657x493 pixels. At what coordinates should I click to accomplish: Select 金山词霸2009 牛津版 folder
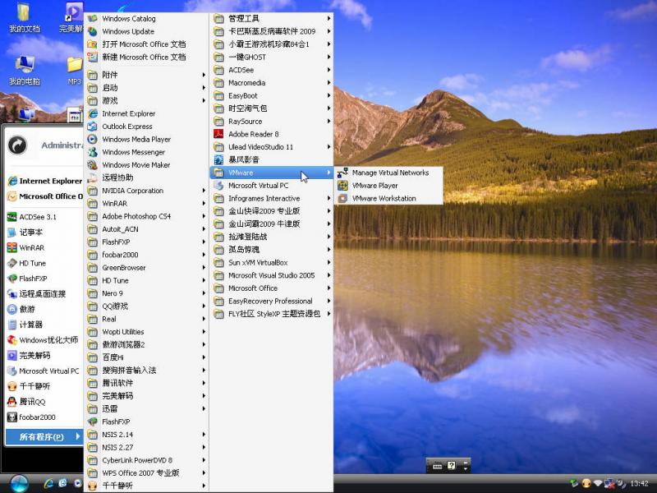(272, 223)
